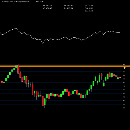Click the '383' price axis label
Viewport: 130px width, 130px height.
click(124, 97)
